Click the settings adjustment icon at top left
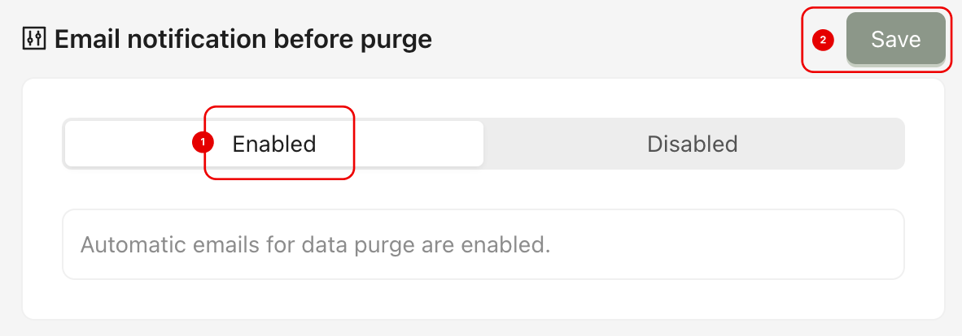Image resolution: width=962 pixels, height=336 pixels. click(x=34, y=38)
